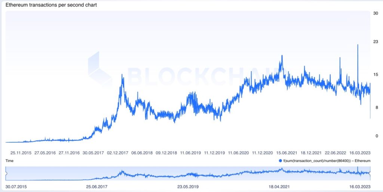Viewport: 383px width, 192px height.
Task: Click the 30.07.2015 navigator start date
Action: (x=16, y=187)
